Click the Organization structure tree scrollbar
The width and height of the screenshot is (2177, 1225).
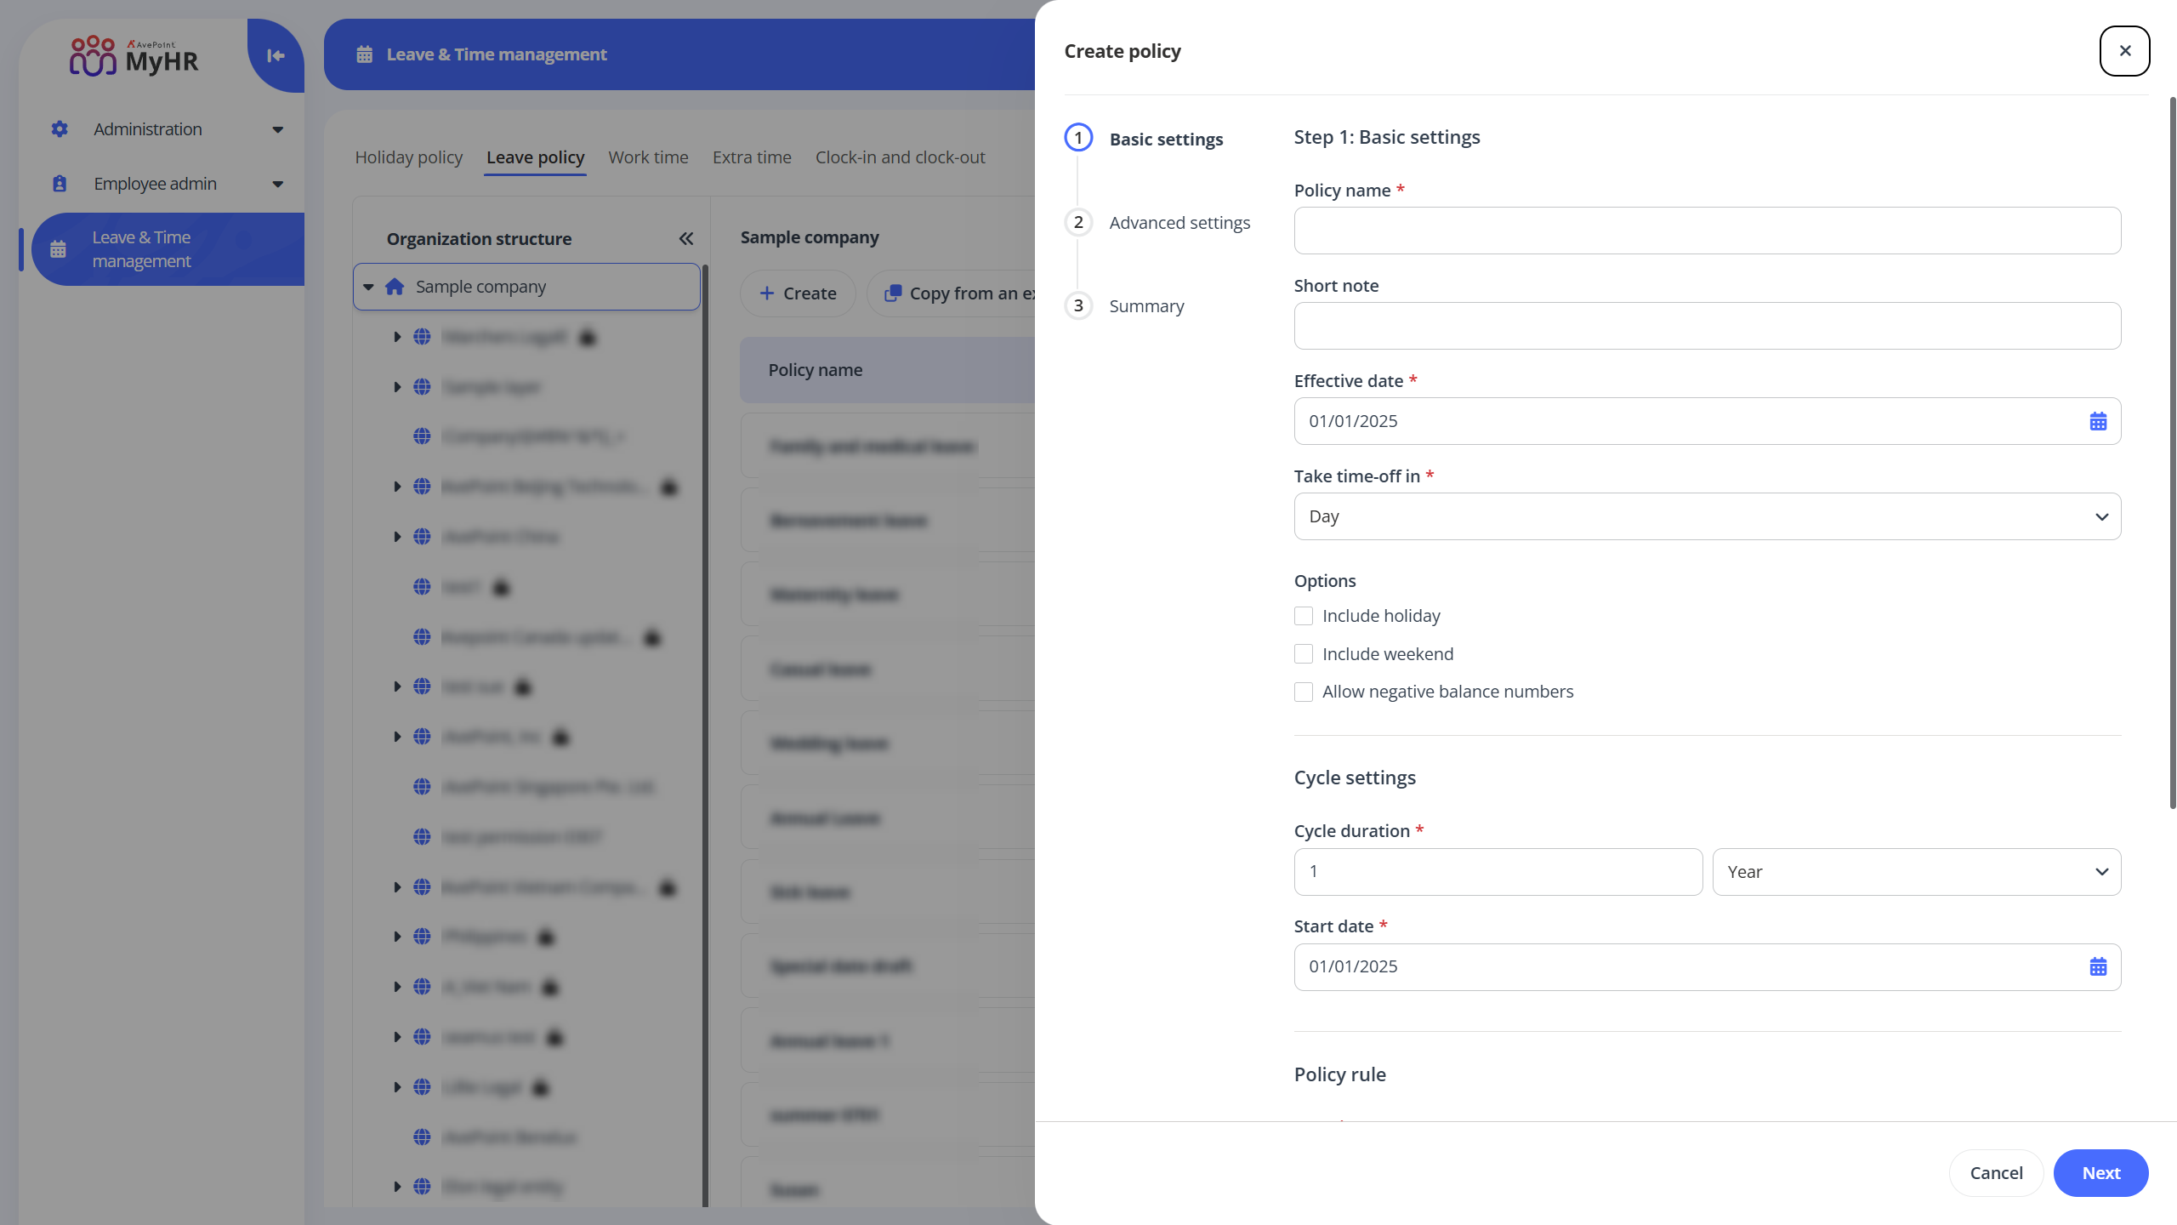pyautogui.click(x=705, y=735)
